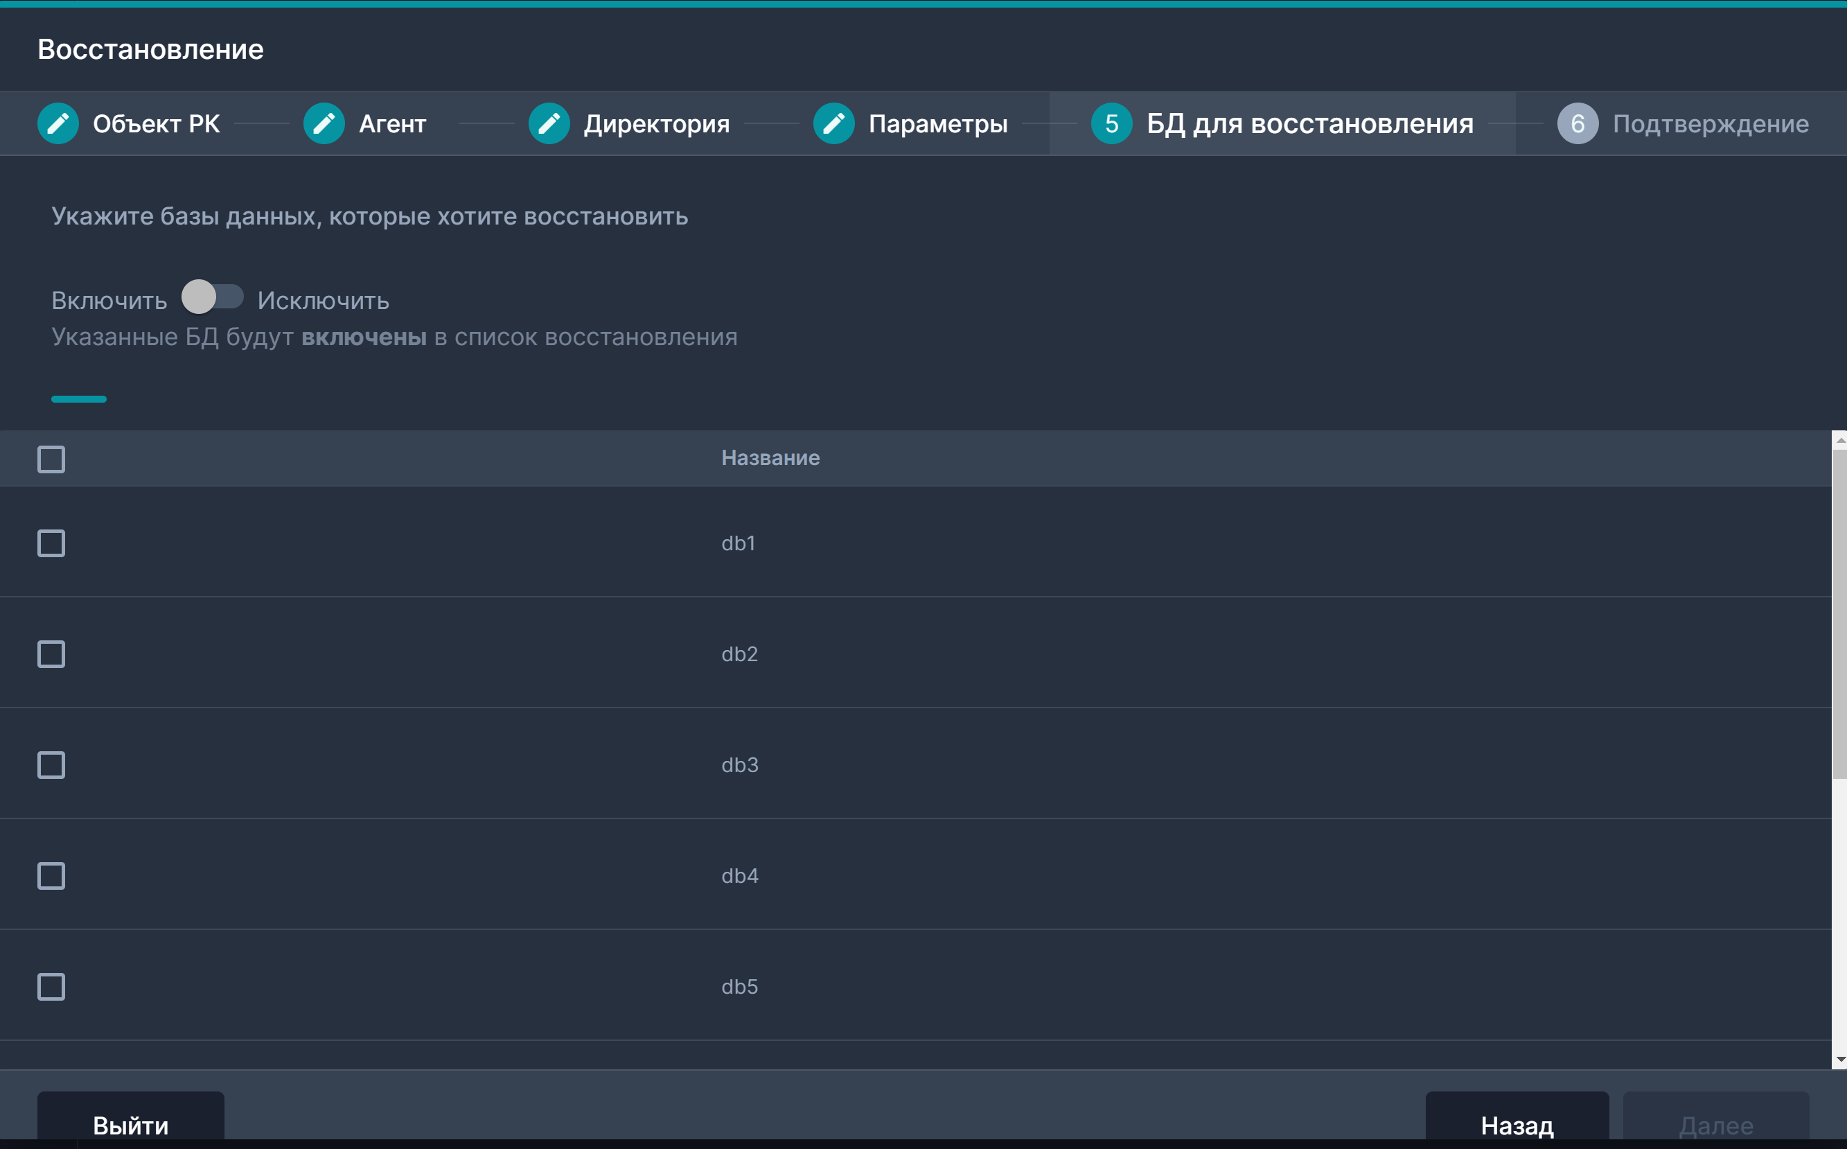The image size is (1847, 1149).
Task: Go to the Директория step label
Action: coord(656,124)
